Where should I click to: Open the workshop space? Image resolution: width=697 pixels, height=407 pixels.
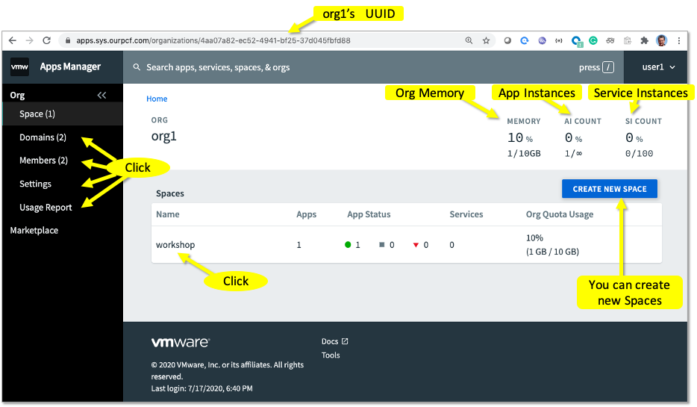point(175,245)
